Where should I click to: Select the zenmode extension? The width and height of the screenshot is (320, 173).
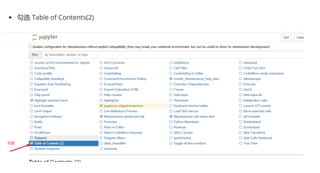[x=111, y=149]
